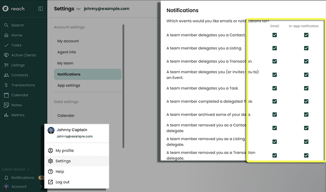This screenshot has width=326, height=192.
Task: Open Listings using its tag icon
Action: [x=6, y=65]
